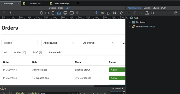Switch to Design view mode
Image resolution: width=180 pixels, height=94 pixels.
pyautogui.click(x=52, y=8)
